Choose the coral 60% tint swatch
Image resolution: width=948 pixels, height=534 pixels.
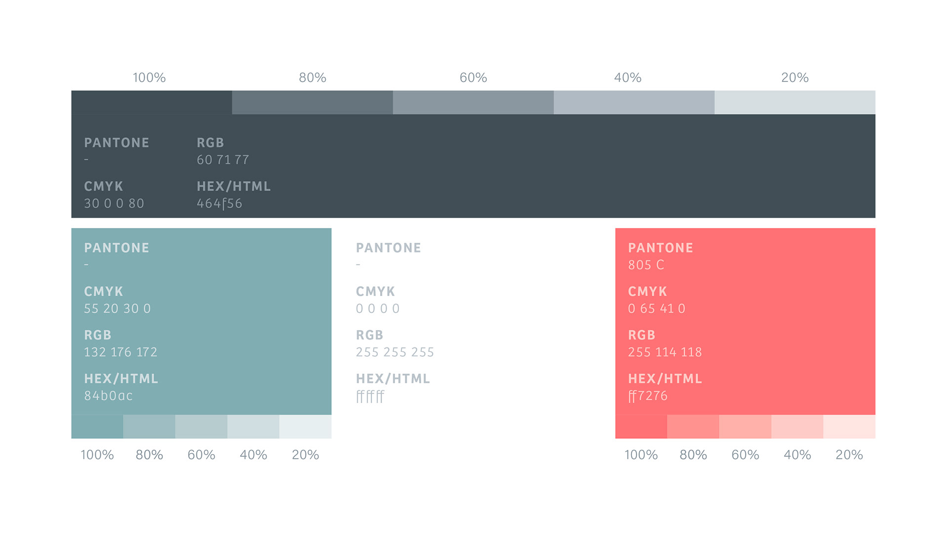(x=745, y=426)
